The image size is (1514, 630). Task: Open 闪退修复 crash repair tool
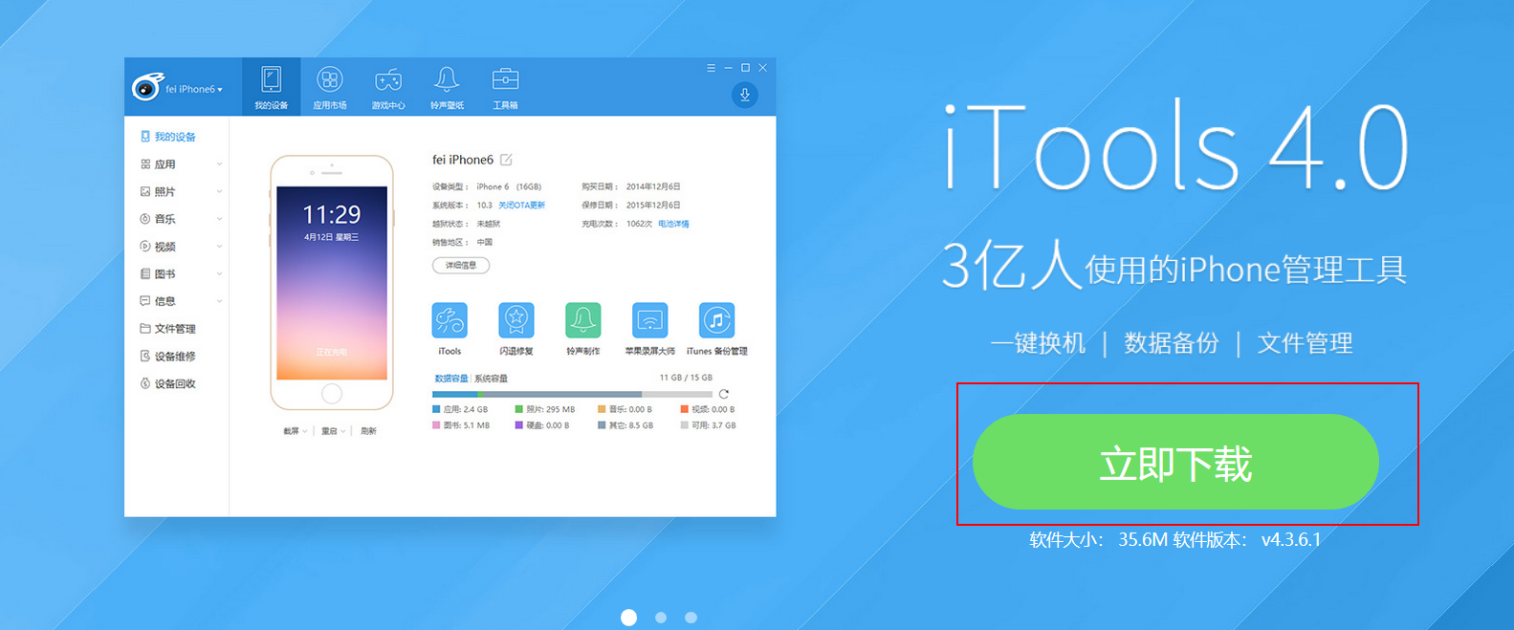pos(516,320)
